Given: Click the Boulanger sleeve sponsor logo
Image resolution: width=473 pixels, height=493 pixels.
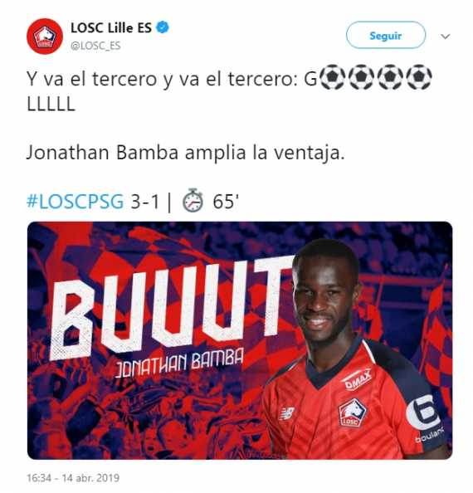Looking at the screenshot, I should (x=425, y=418).
